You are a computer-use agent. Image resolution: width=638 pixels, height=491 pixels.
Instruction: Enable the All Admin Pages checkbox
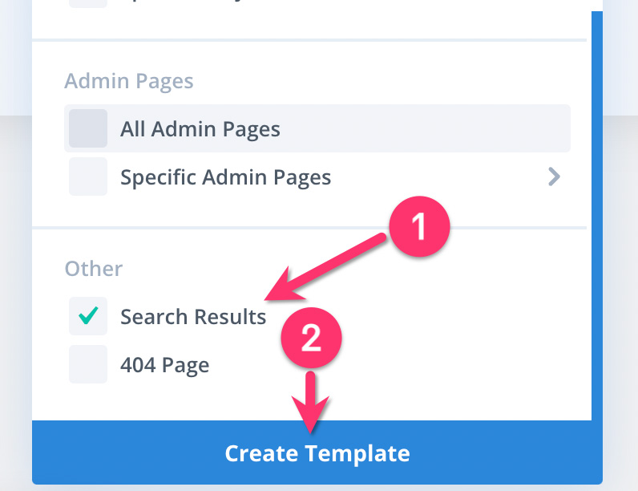88,128
